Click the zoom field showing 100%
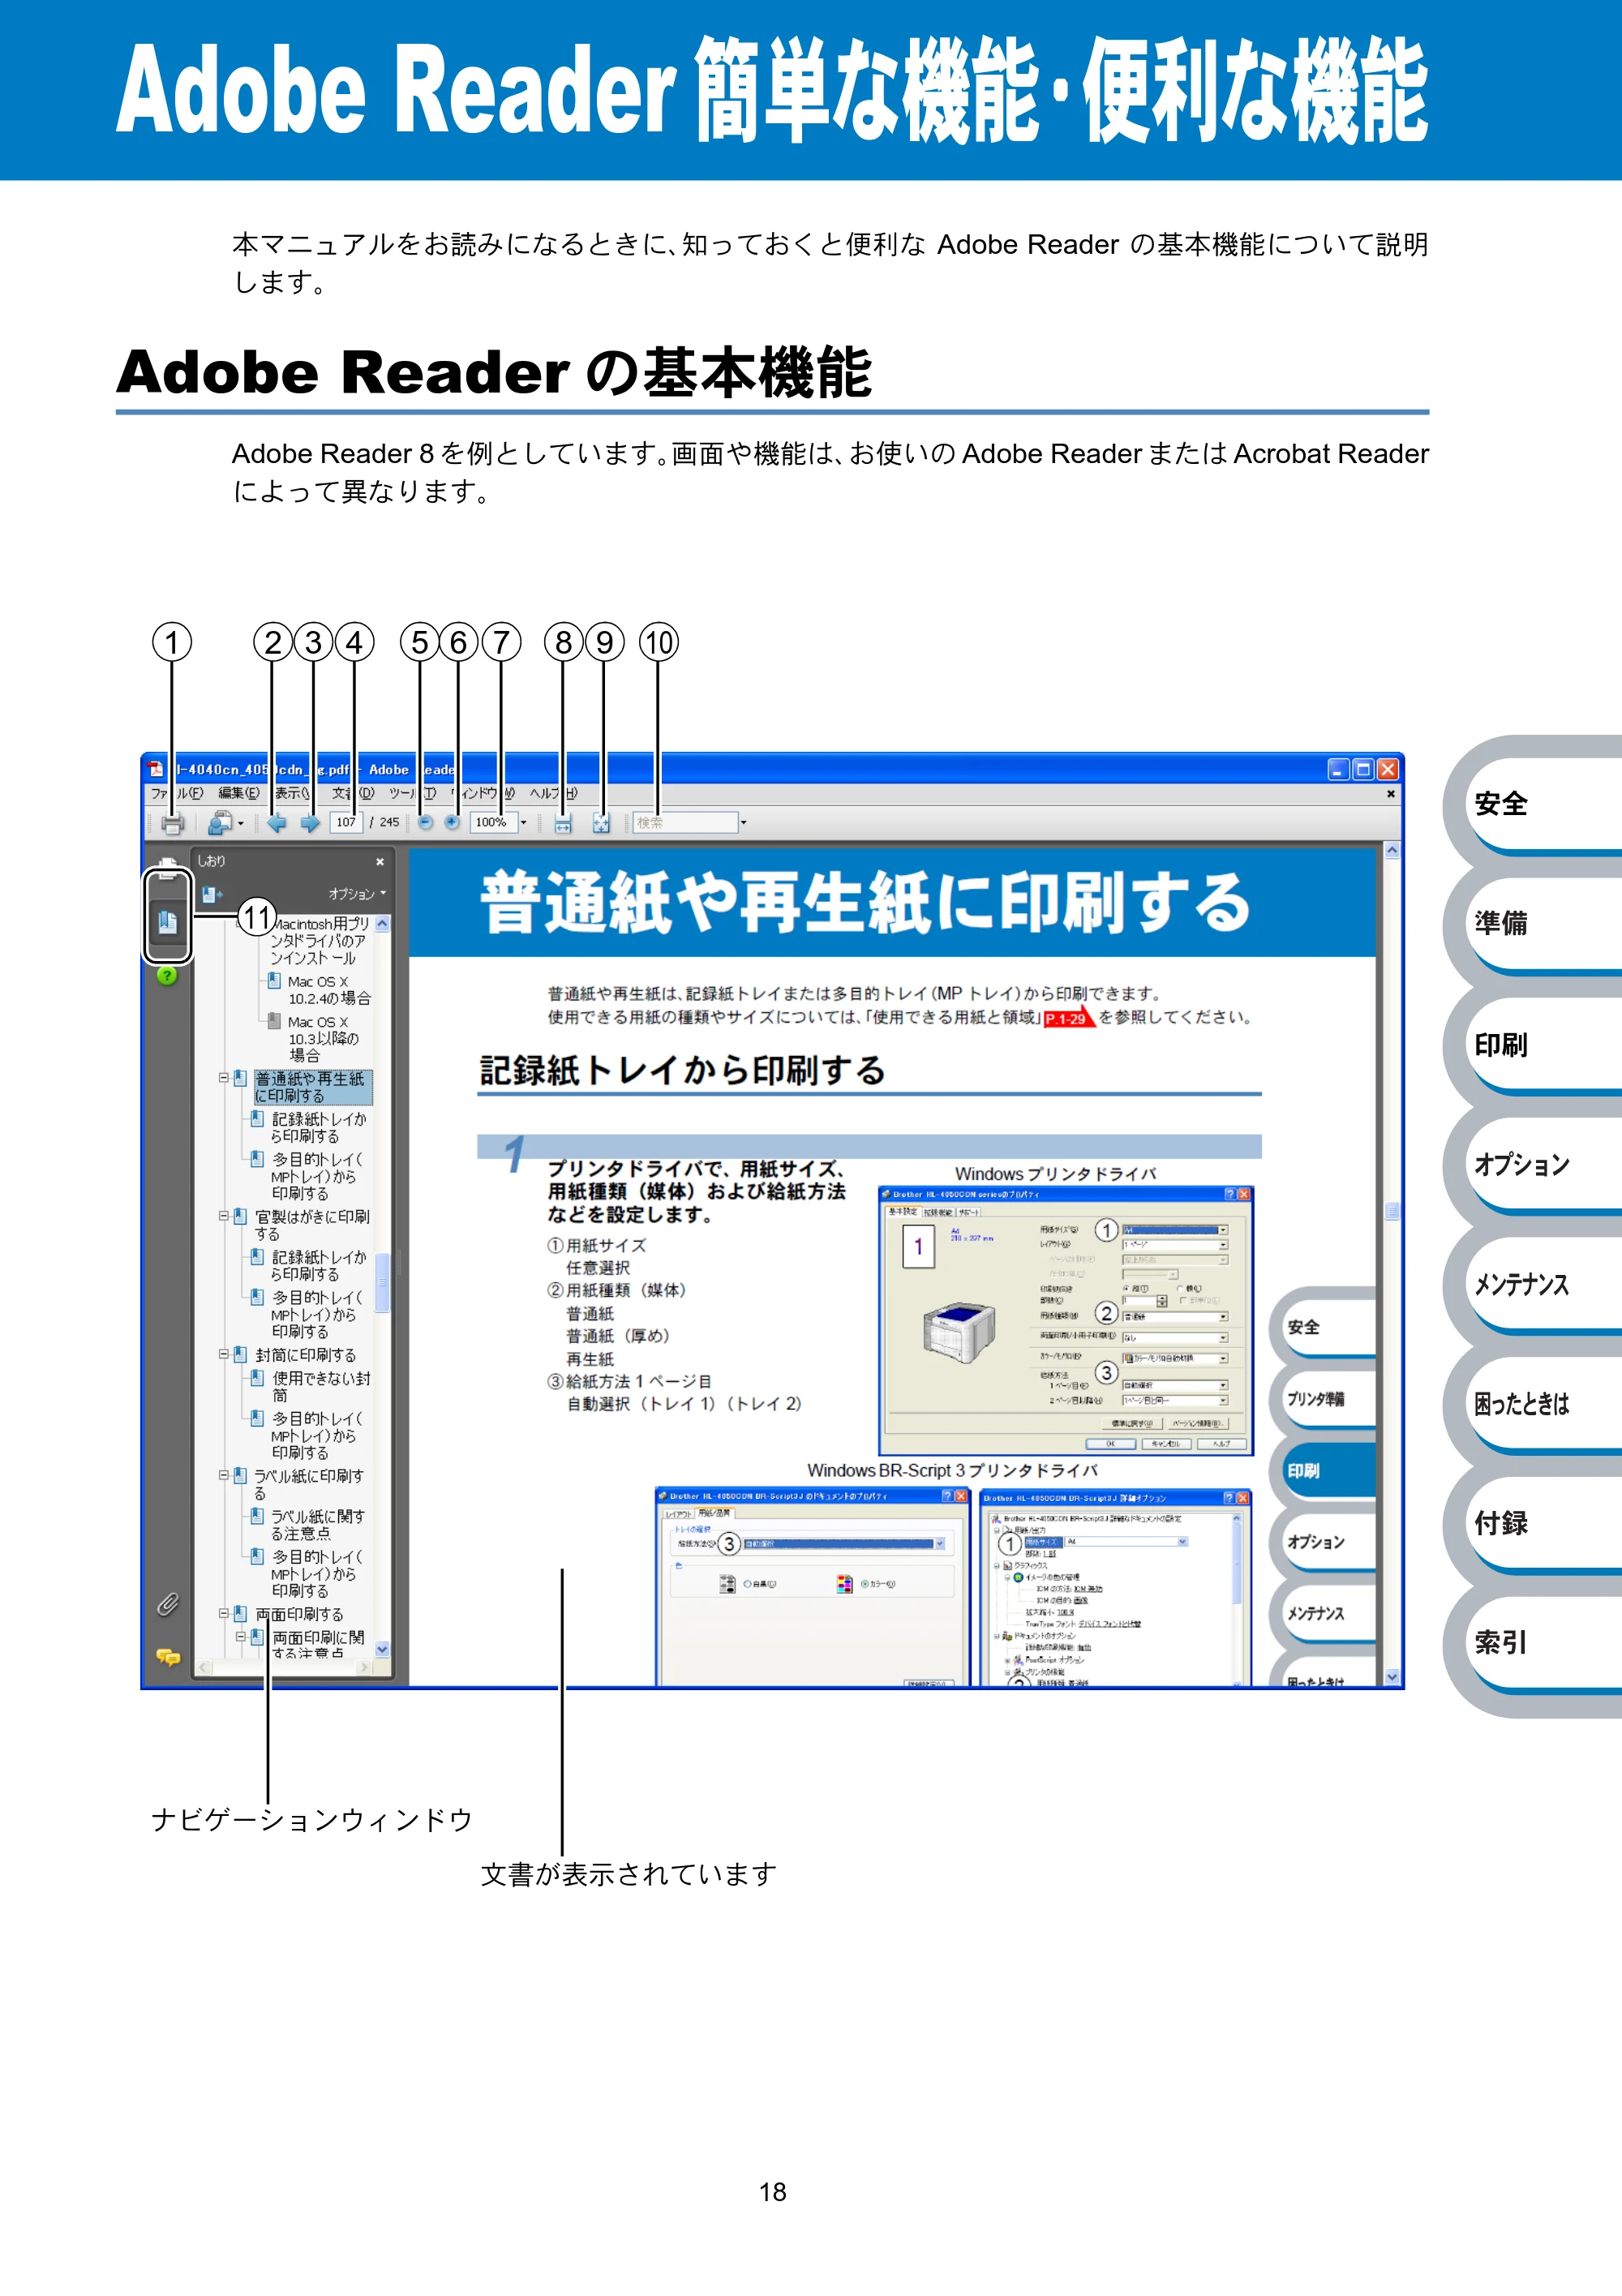The width and height of the screenshot is (1622, 2296). coord(493,822)
